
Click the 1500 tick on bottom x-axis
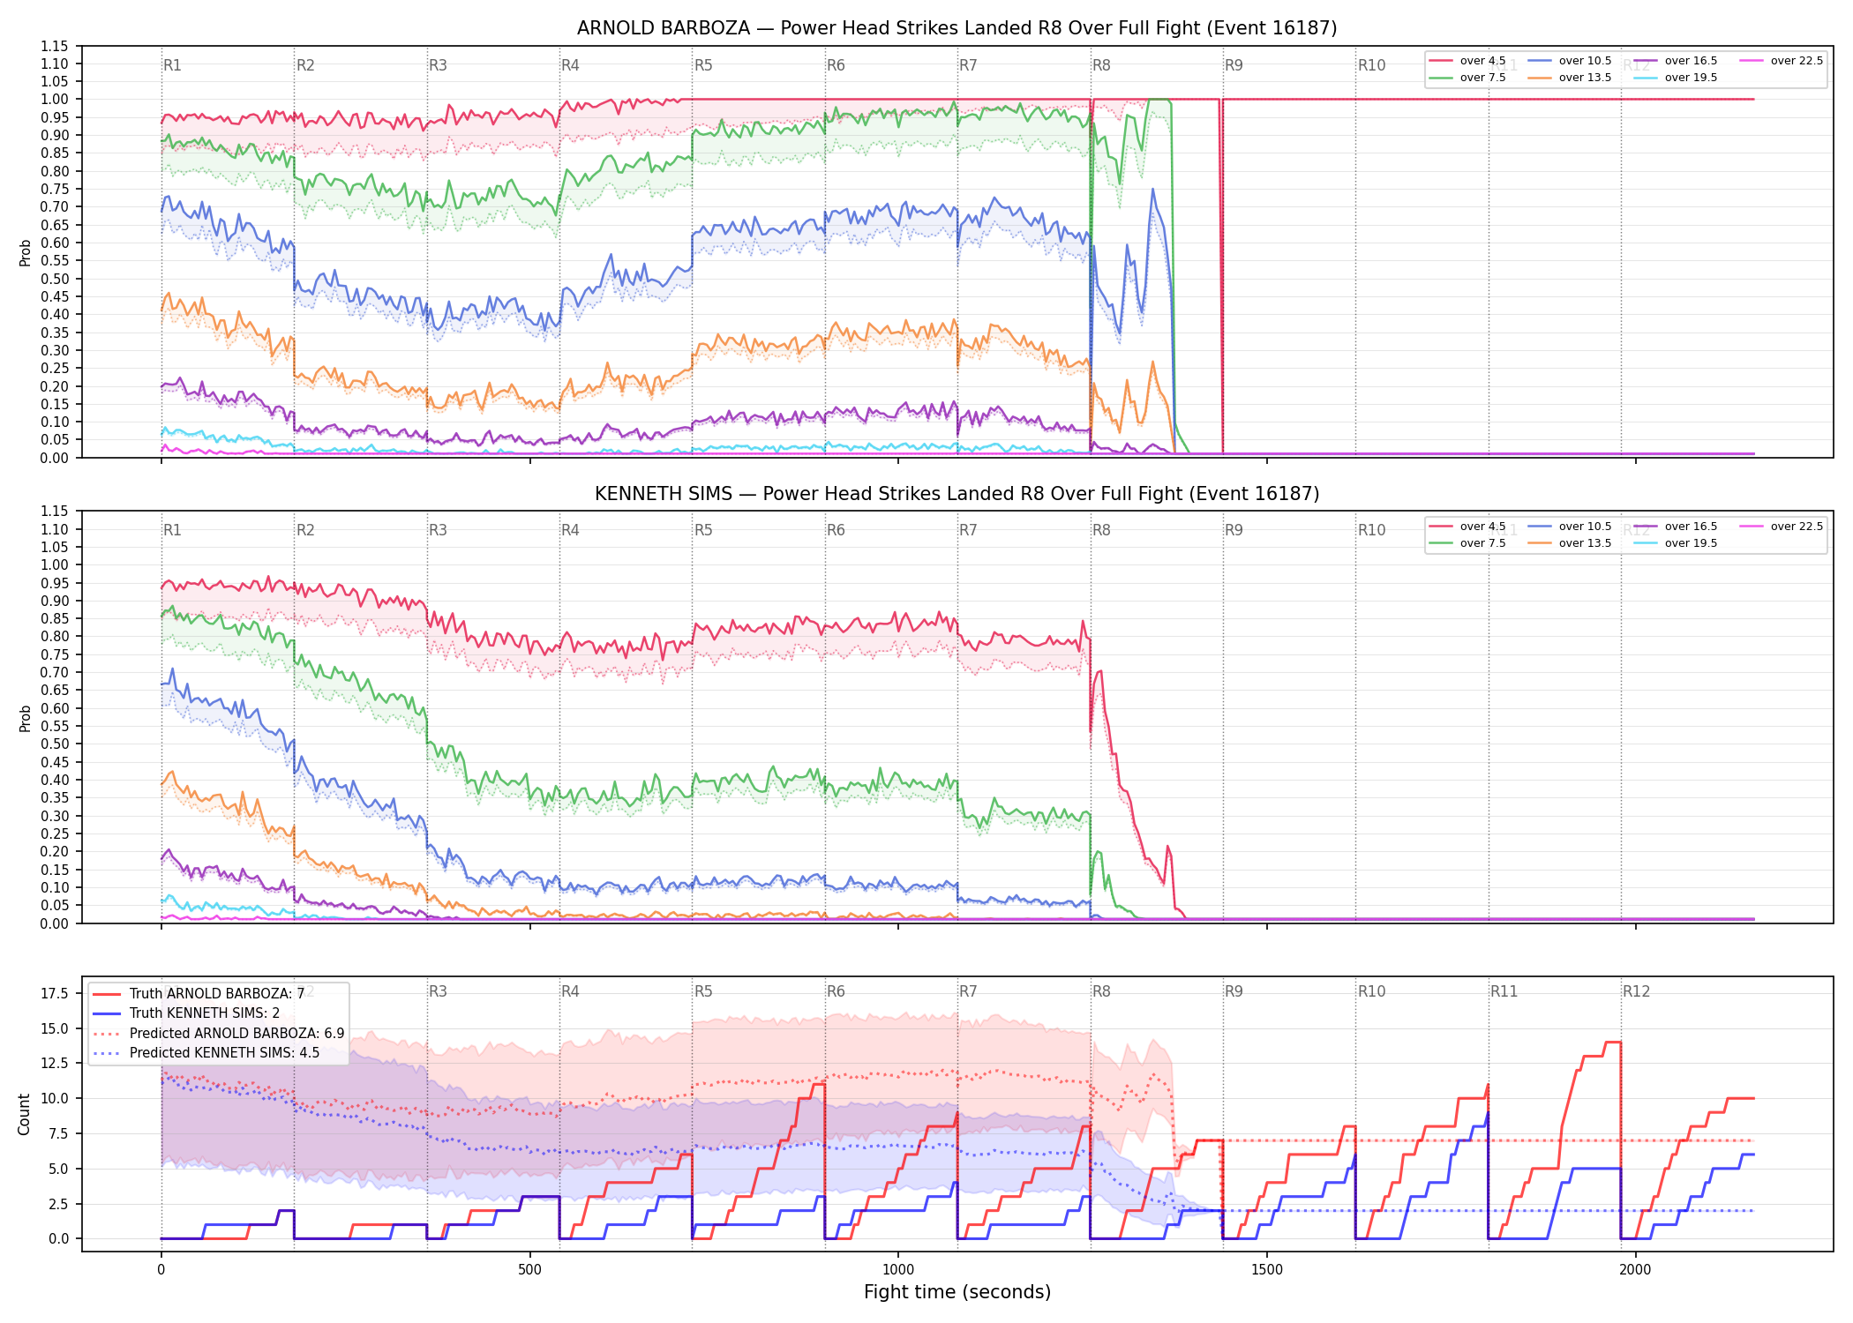pos(1267,1270)
